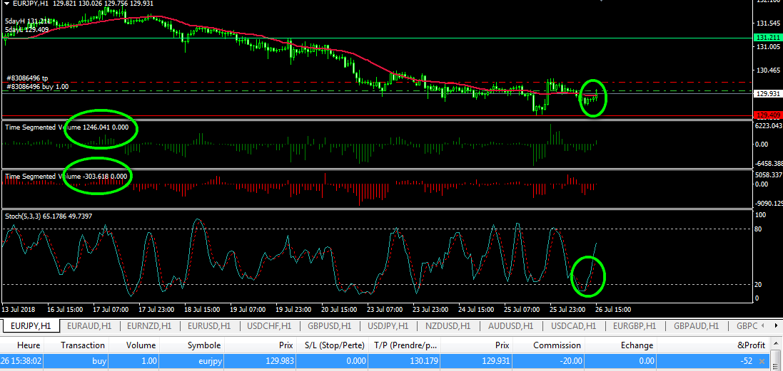
Task: Click the arrow icon beside EURJPY,H1 title
Action: pos(6,4)
